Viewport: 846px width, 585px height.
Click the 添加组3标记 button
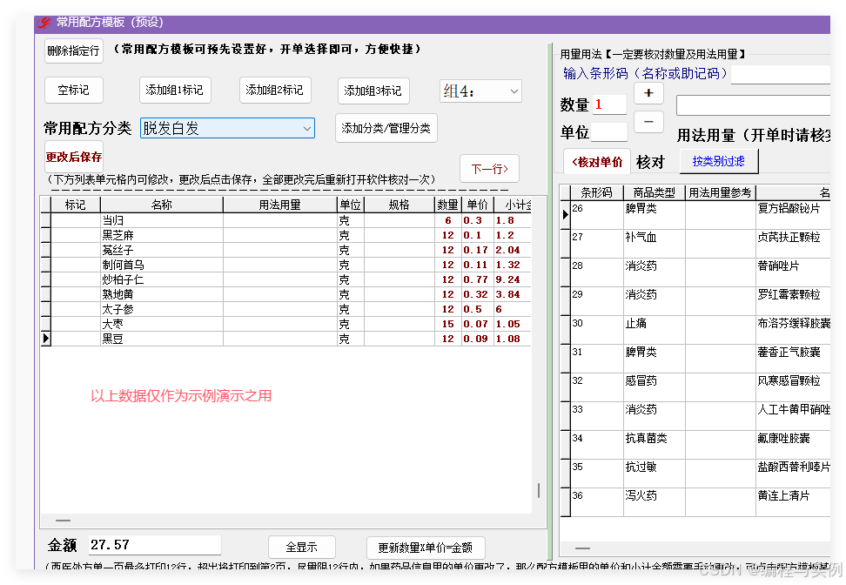click(x=373, y=91)
